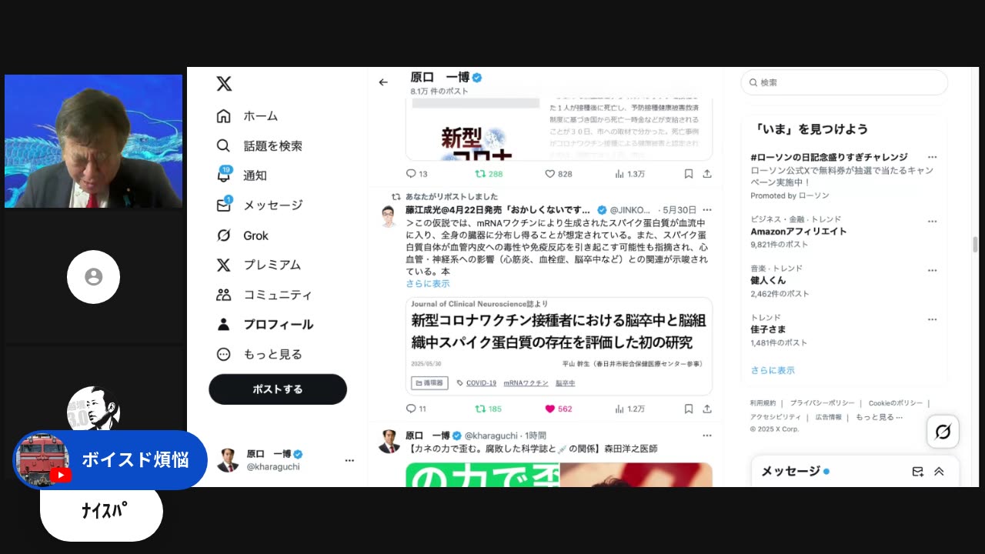Viewport: 985px width, 554px height.
Task: Go back with the arrow icon
Action: (x=383, y=82)
